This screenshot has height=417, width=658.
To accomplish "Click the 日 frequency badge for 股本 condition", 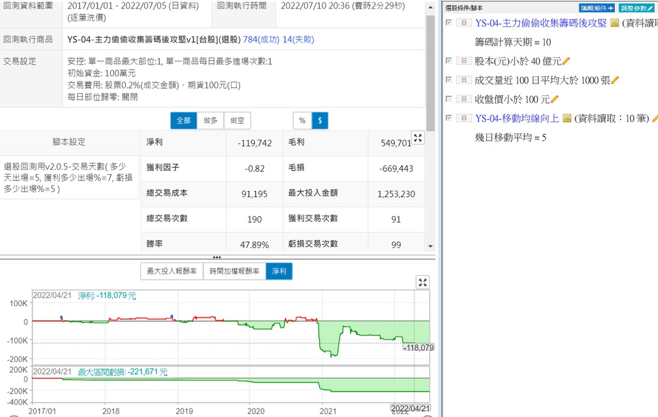I will [464, 61].
